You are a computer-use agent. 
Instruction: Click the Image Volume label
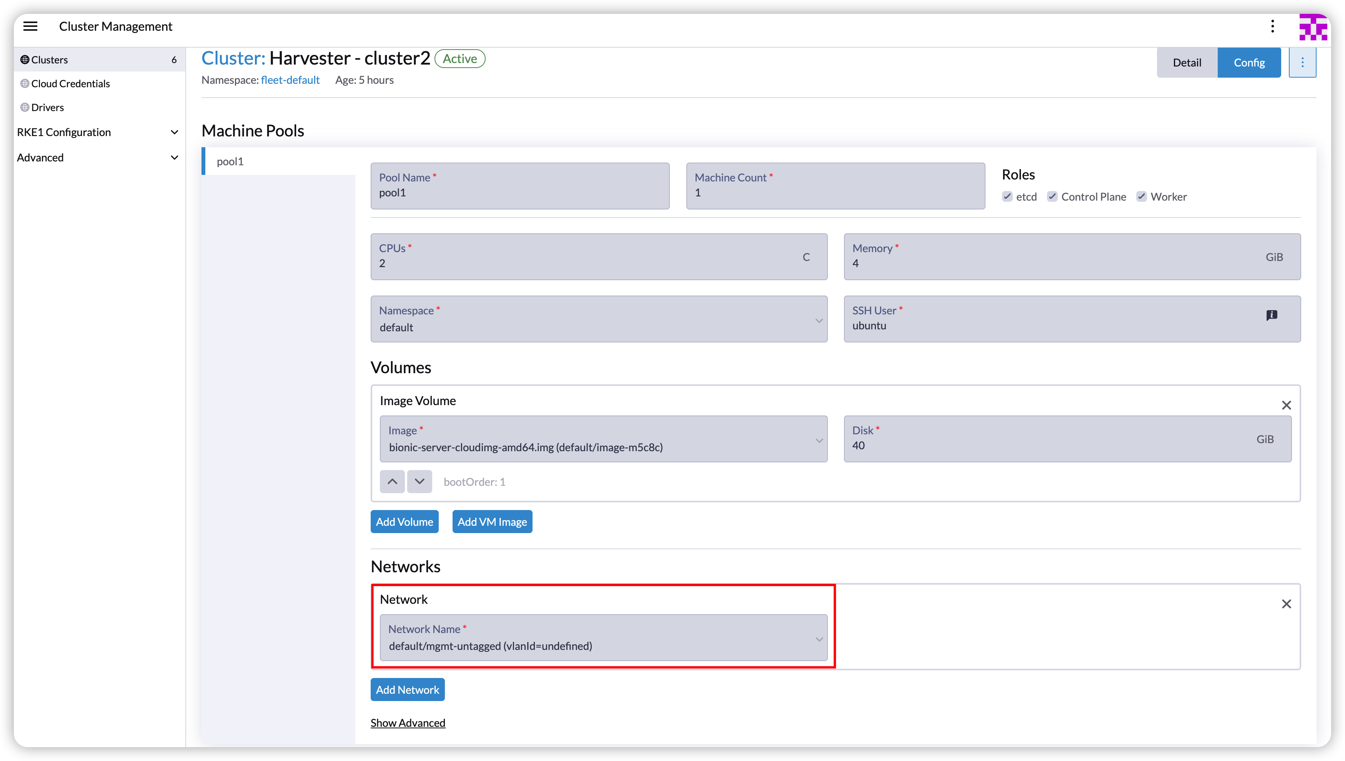(418, 400)
